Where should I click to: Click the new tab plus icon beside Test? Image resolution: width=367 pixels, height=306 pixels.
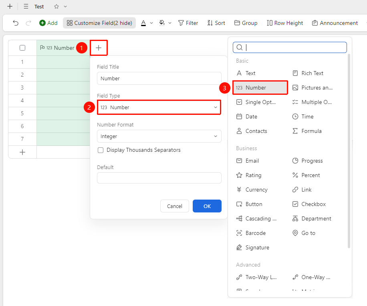(10, 6)
